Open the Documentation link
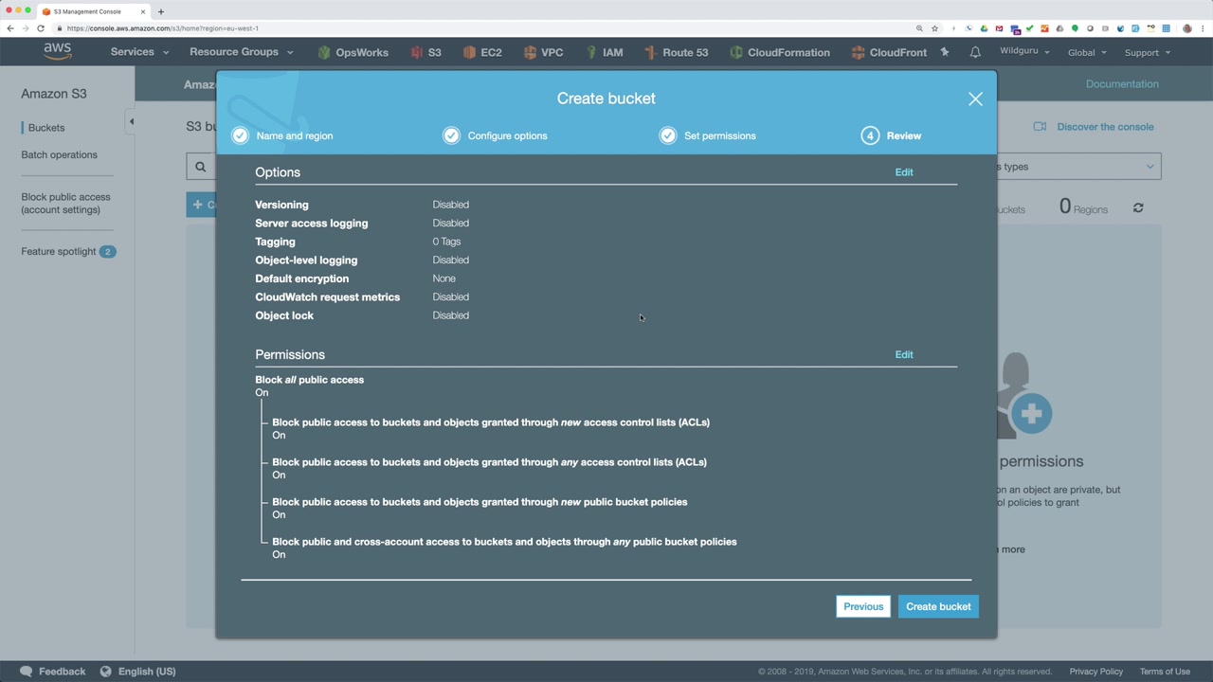1213x682 pixels. pos(1122,84)
